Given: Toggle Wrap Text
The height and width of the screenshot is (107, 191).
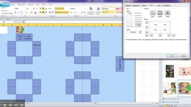Looking at the screenshot, I should point(60,9).
